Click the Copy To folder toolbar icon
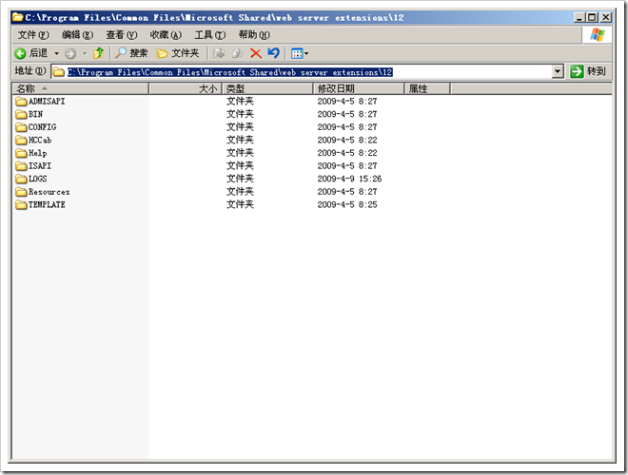This screenshot has width=628, height=475. pos(238,53)
